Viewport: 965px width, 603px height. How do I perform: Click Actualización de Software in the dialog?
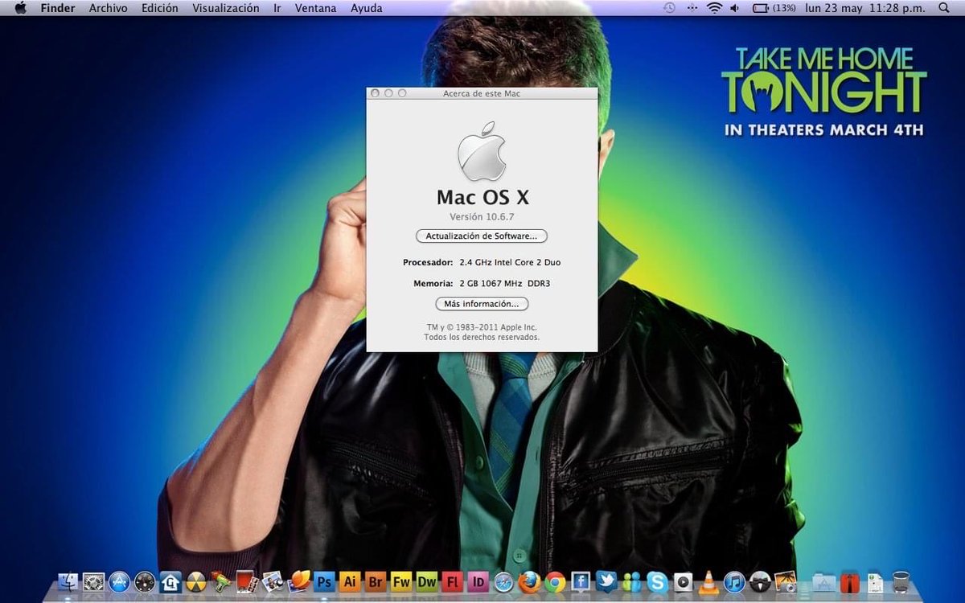[x=481, y=236]
